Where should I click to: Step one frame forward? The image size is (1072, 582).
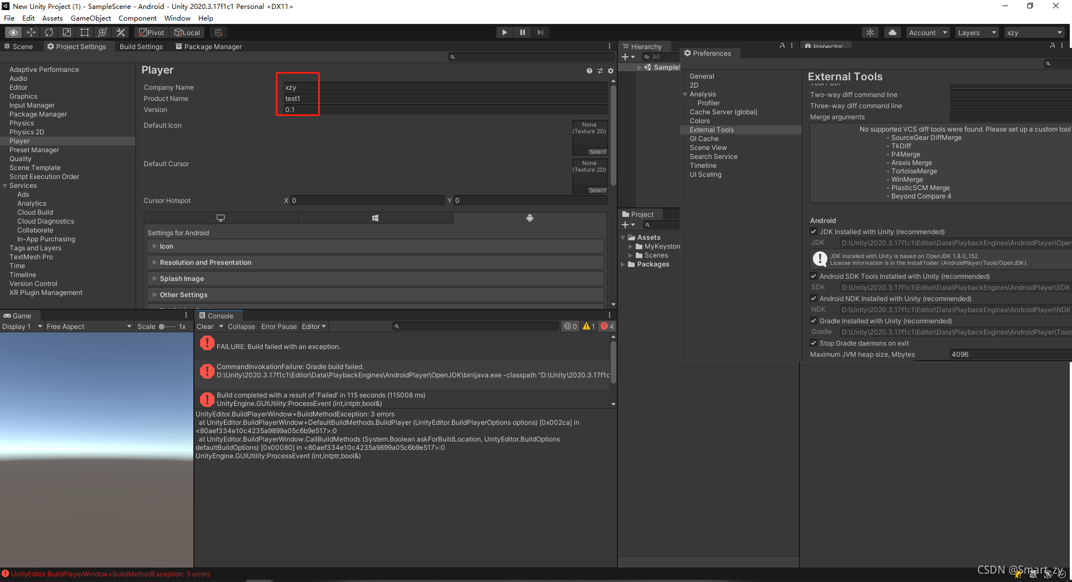tap(540, 32)
